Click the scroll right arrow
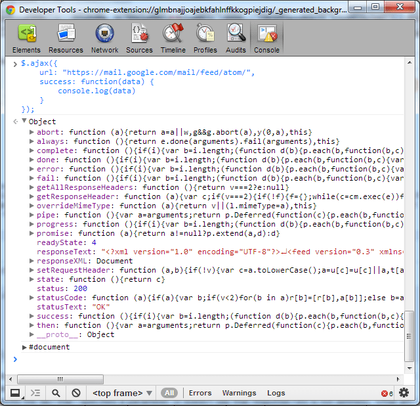The width and height of the screenshot is (420, 406). 398,379
